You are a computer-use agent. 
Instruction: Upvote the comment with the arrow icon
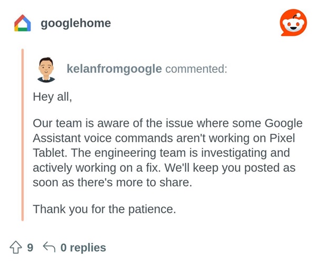(16, 247)
